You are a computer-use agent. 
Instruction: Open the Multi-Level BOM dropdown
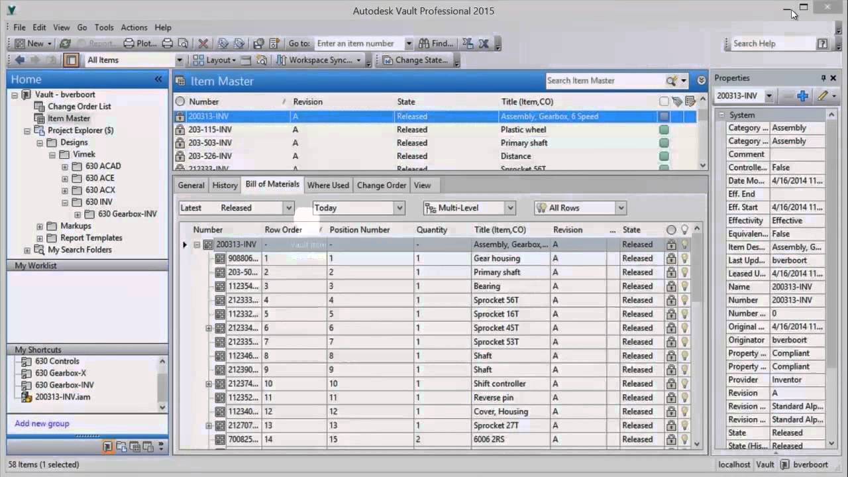(x=510, y=208)
